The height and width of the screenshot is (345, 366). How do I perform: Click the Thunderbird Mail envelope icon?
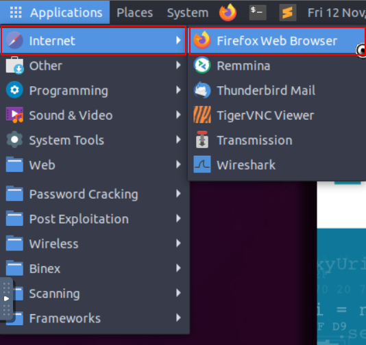202,90
